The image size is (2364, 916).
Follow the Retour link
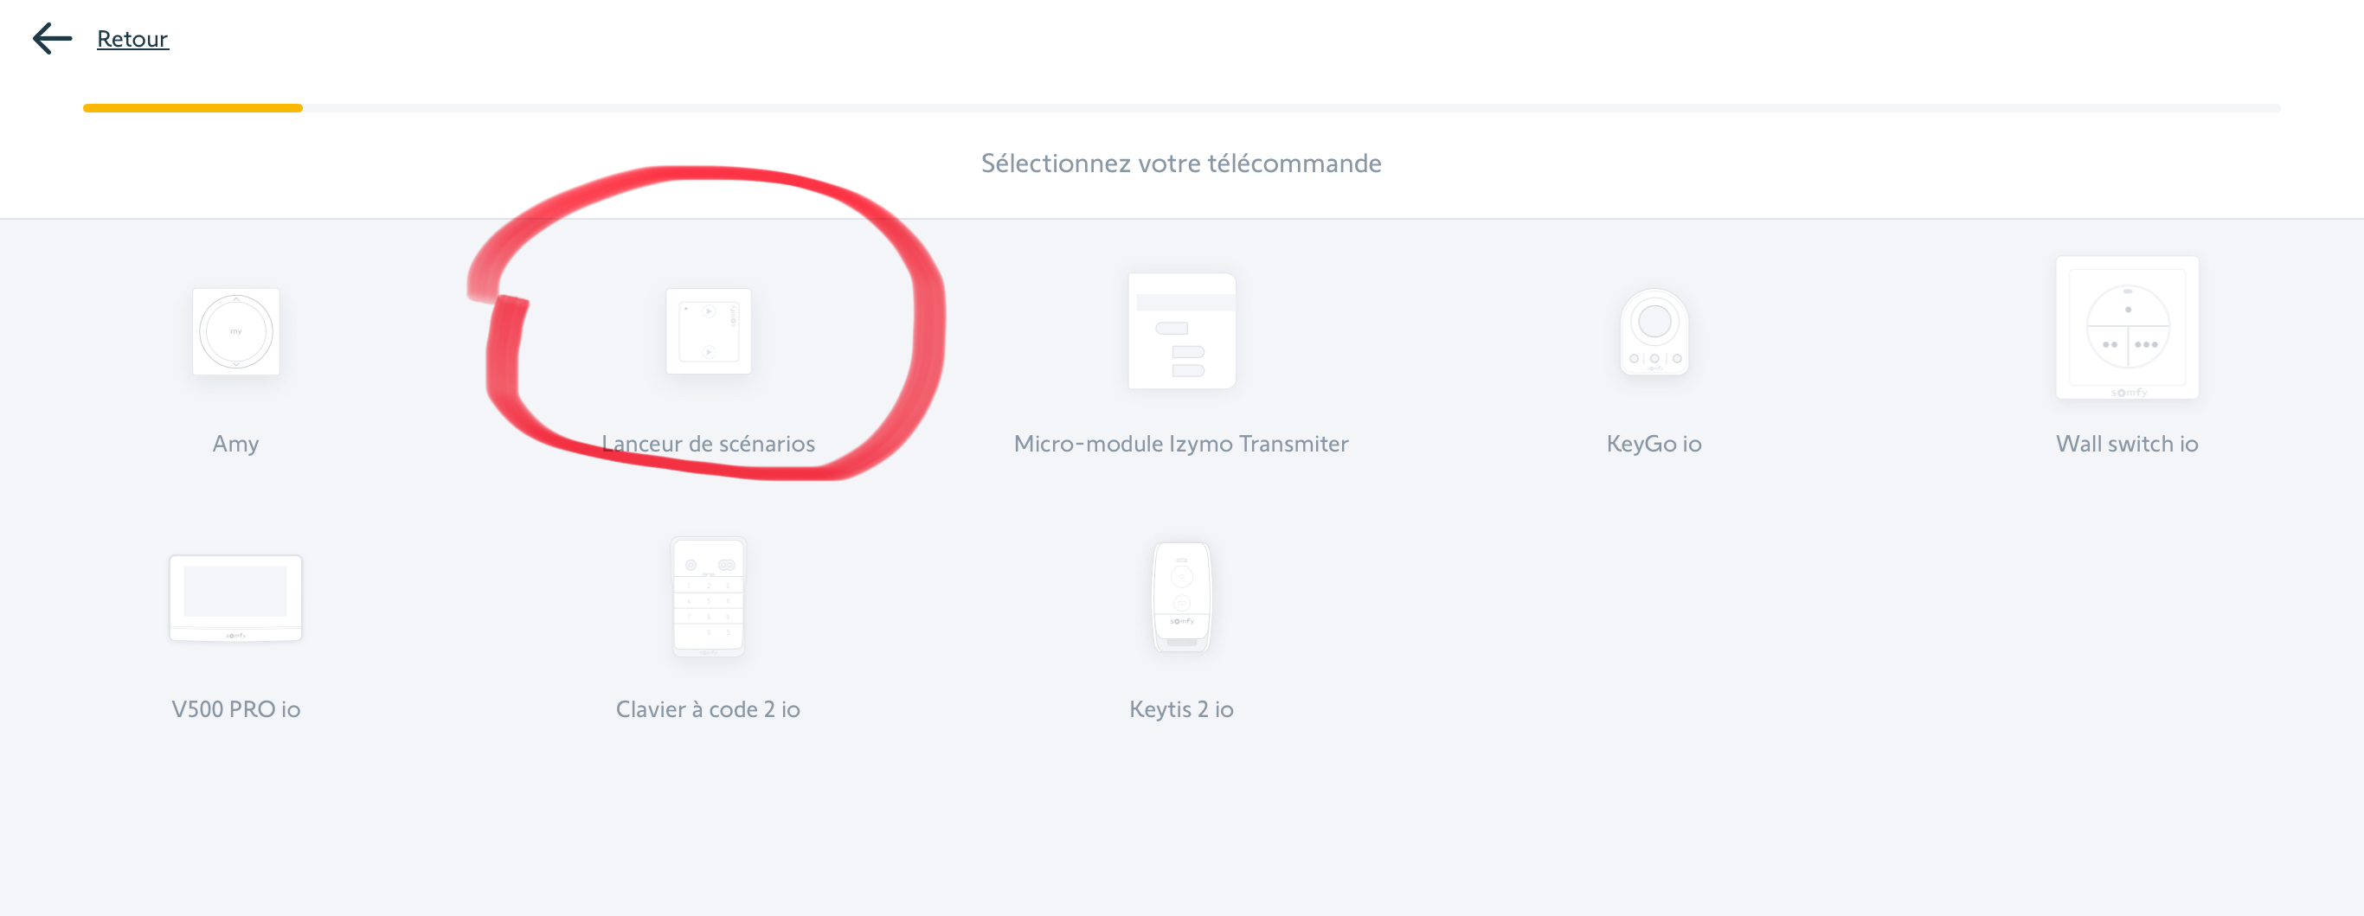coord(133,39)
